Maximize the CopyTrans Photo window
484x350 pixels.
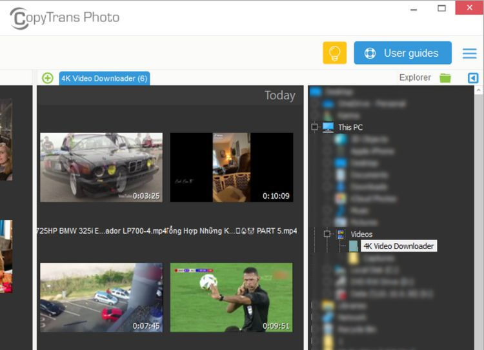coord(441,8)
